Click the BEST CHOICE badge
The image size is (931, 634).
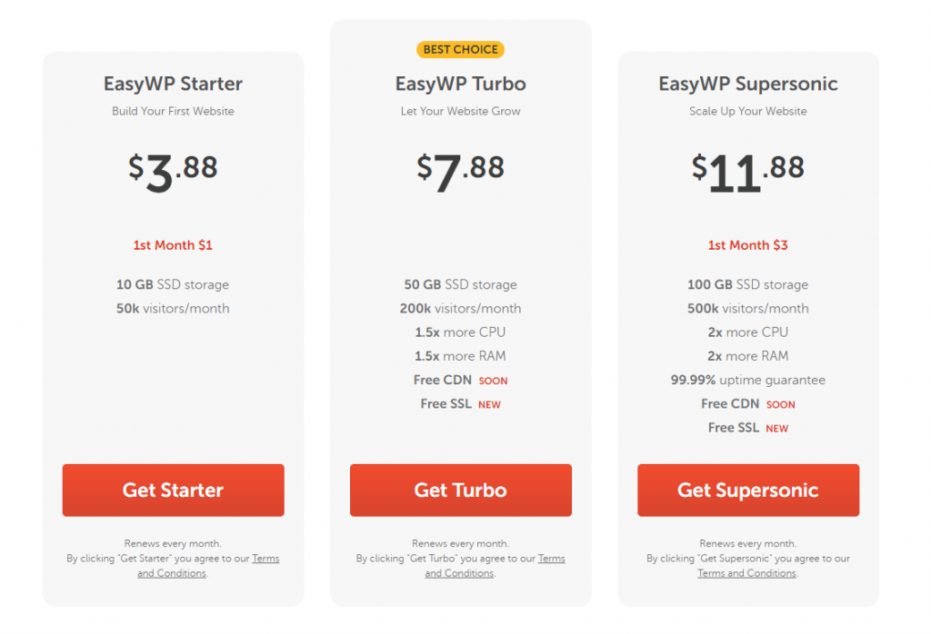coord(460,50)
